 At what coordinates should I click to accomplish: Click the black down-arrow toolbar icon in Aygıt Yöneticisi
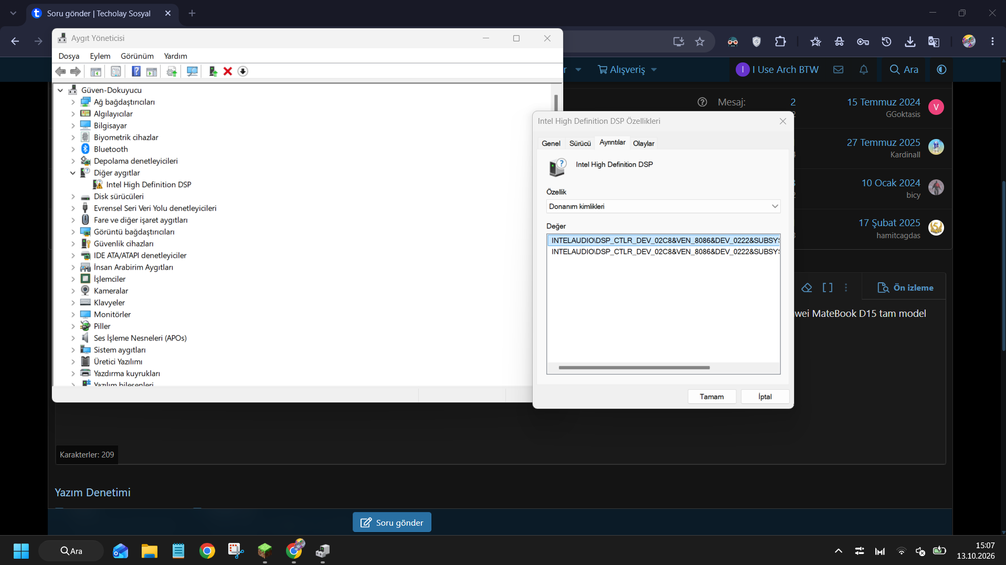pos(242,71)
